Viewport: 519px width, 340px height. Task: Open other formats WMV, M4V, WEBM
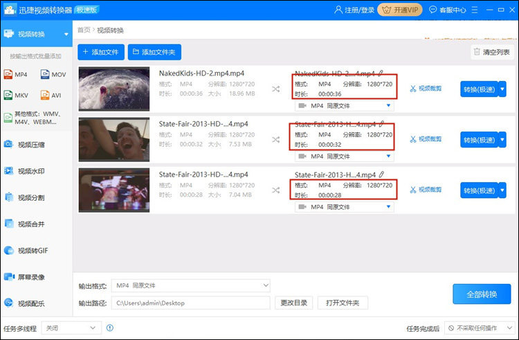33,118
